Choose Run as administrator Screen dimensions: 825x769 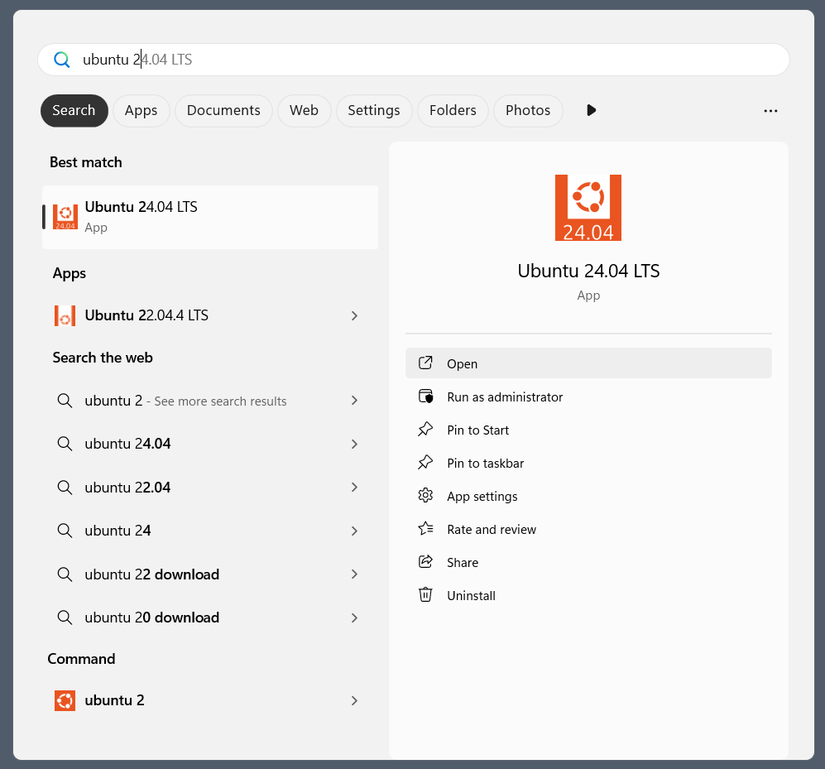[x=588, y=397]
